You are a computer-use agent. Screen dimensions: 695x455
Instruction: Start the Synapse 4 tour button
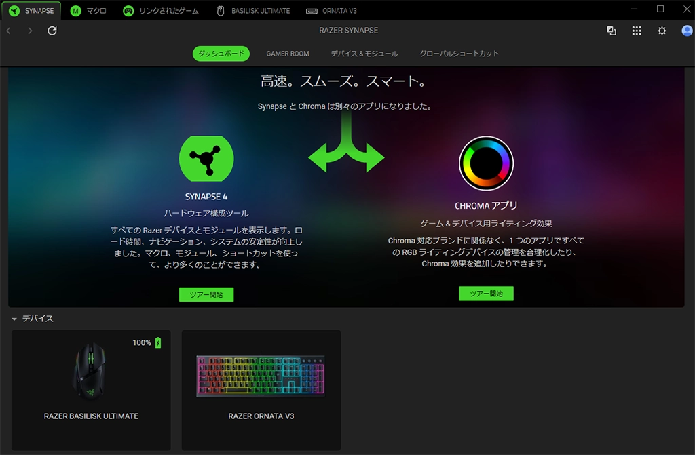pyautogui.click(x=206, y=294)
